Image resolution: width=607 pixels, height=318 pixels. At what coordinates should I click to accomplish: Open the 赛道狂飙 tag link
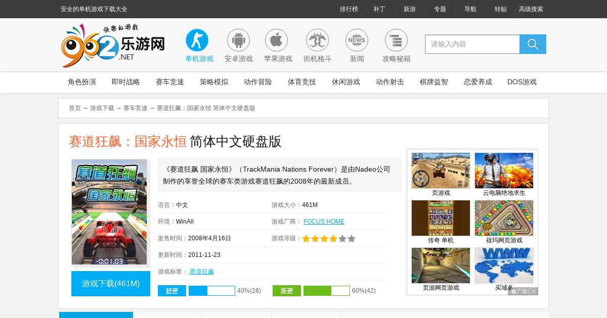coord(201,272)
